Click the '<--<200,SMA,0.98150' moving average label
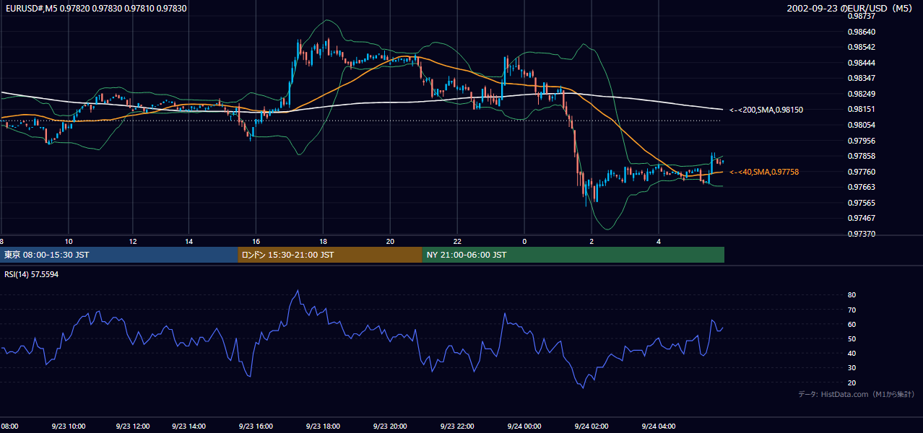The width and height of the screenshot is (923, 433). pyautogui.click(x=766, y=110)
